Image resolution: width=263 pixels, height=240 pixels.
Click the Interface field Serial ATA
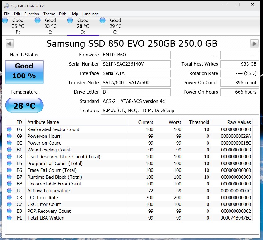pos(136,73)
